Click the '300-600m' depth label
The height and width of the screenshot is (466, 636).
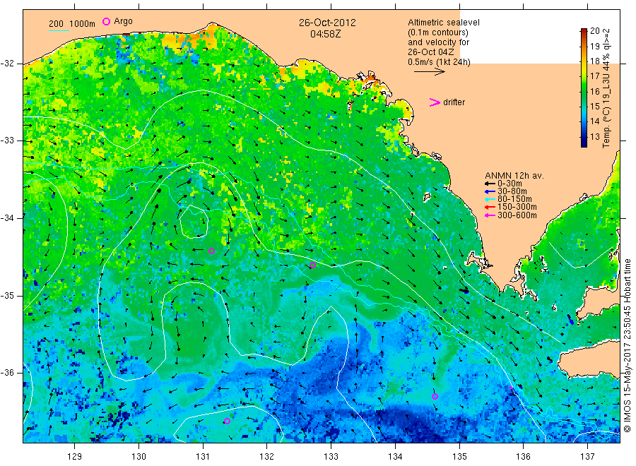pyautogui.click(x=517, y=215)
